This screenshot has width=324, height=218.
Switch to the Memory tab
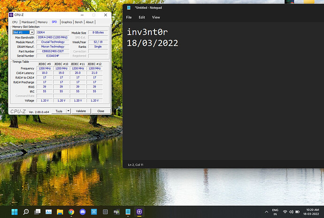click(x=42, y=22)
